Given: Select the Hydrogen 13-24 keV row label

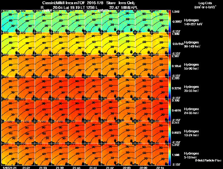Looking at the screenshot, I should point(192,133).
